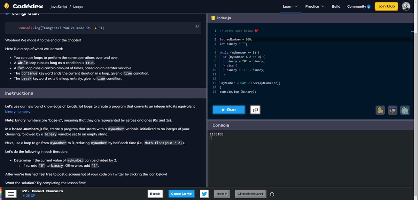Click the console output 1100100

click(216, 134)
